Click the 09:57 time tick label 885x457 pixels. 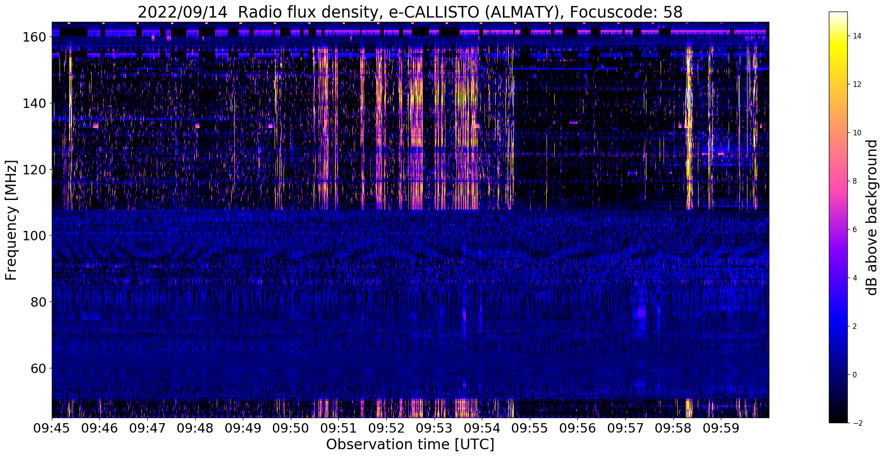tap(625, 428)
